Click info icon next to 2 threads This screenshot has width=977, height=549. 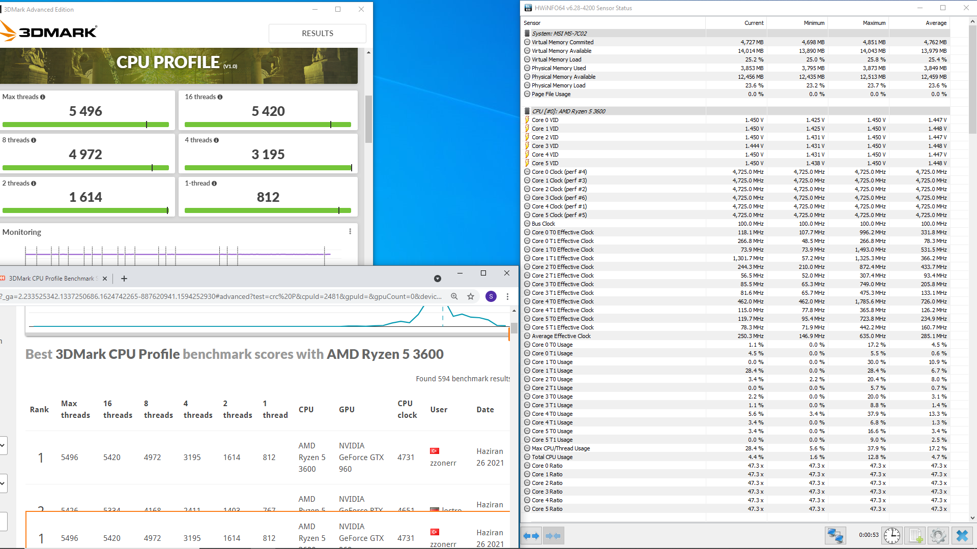point(34,184)
